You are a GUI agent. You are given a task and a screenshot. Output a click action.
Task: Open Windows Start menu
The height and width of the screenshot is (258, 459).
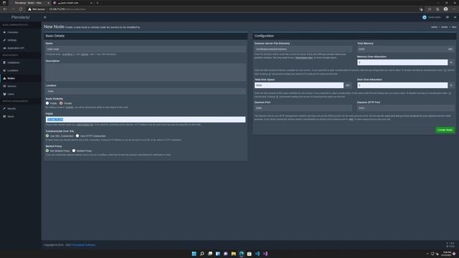(x=194, y=254)
